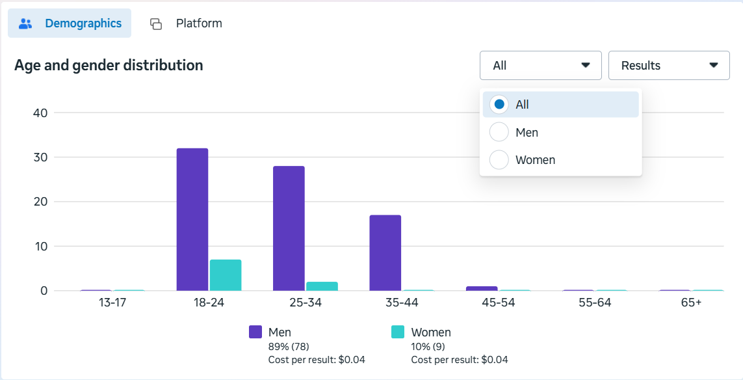Click the Demographics people icon
743x380 pixels.
(26, 23)
